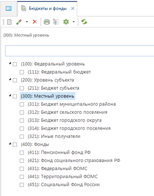Screen dimensions: 154x196
Task: Close the Бюджеты и фонды tab
Action: click(x=73, y=9)
